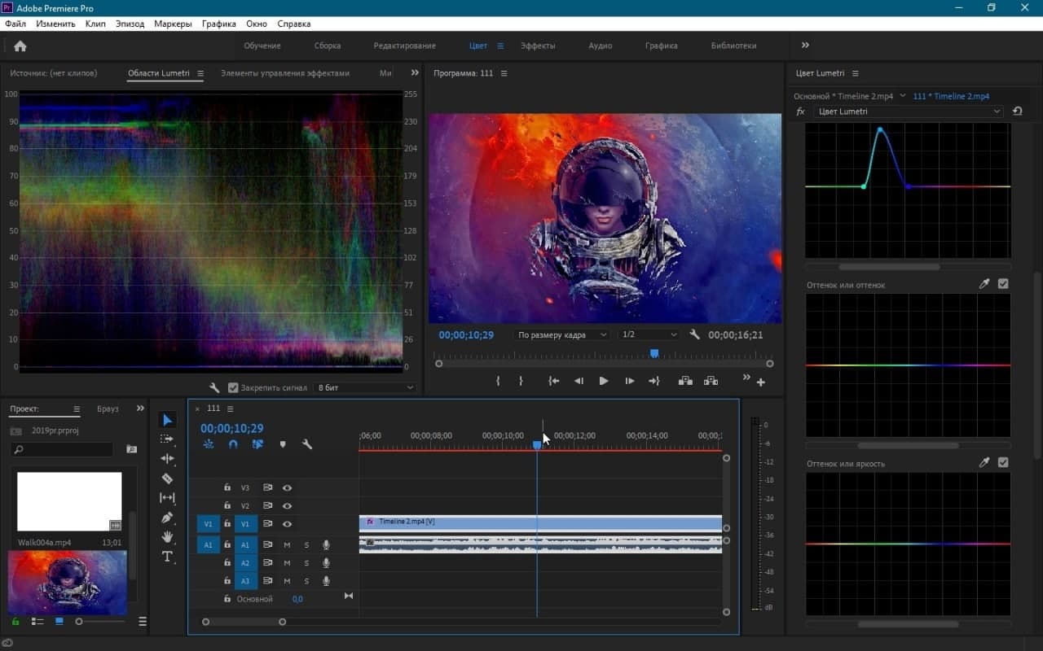Toggle V1 track visibility eye

(x=287, y=524)
